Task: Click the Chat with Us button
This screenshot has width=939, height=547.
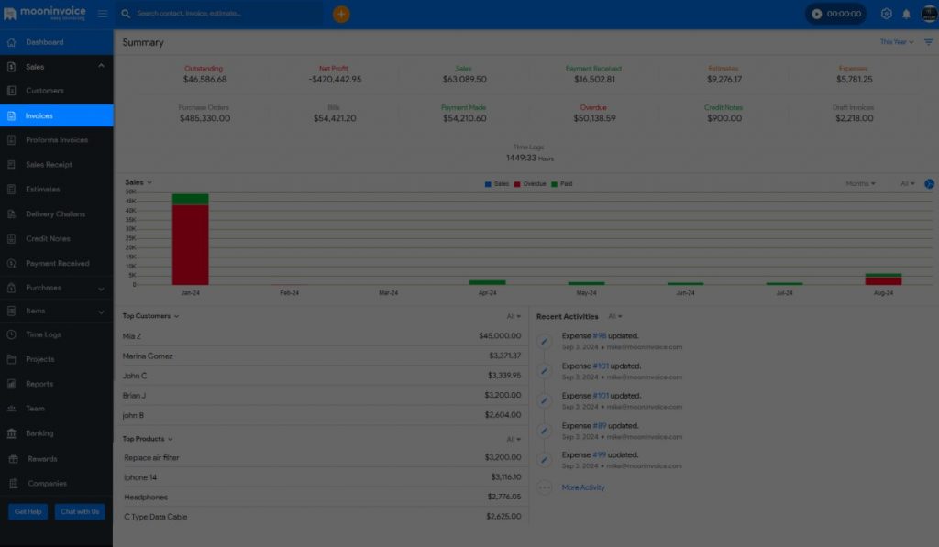Action: pos(81,512)
